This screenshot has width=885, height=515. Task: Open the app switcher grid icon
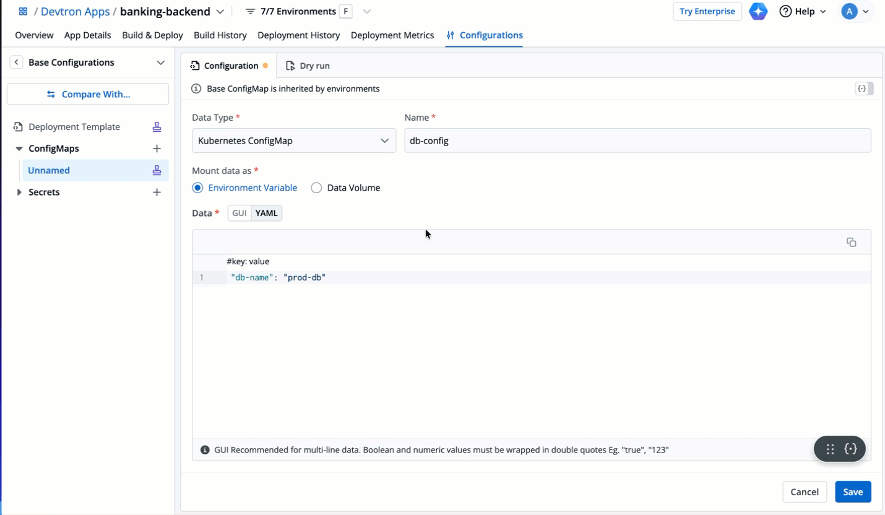(23, 11)
